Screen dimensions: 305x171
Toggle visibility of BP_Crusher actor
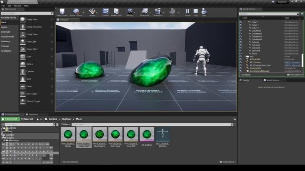241,62
